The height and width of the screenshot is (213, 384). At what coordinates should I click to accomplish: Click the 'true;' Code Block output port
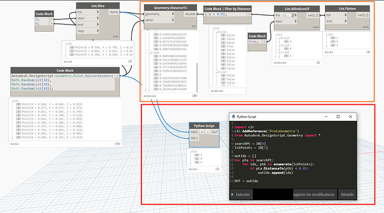264,42
